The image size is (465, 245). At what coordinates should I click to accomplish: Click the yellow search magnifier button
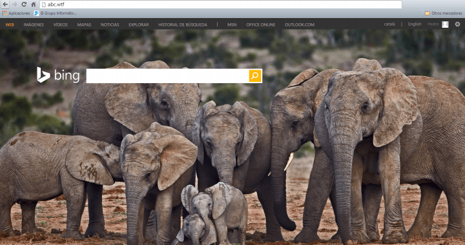pyautogui.click(x=255, y=76)
